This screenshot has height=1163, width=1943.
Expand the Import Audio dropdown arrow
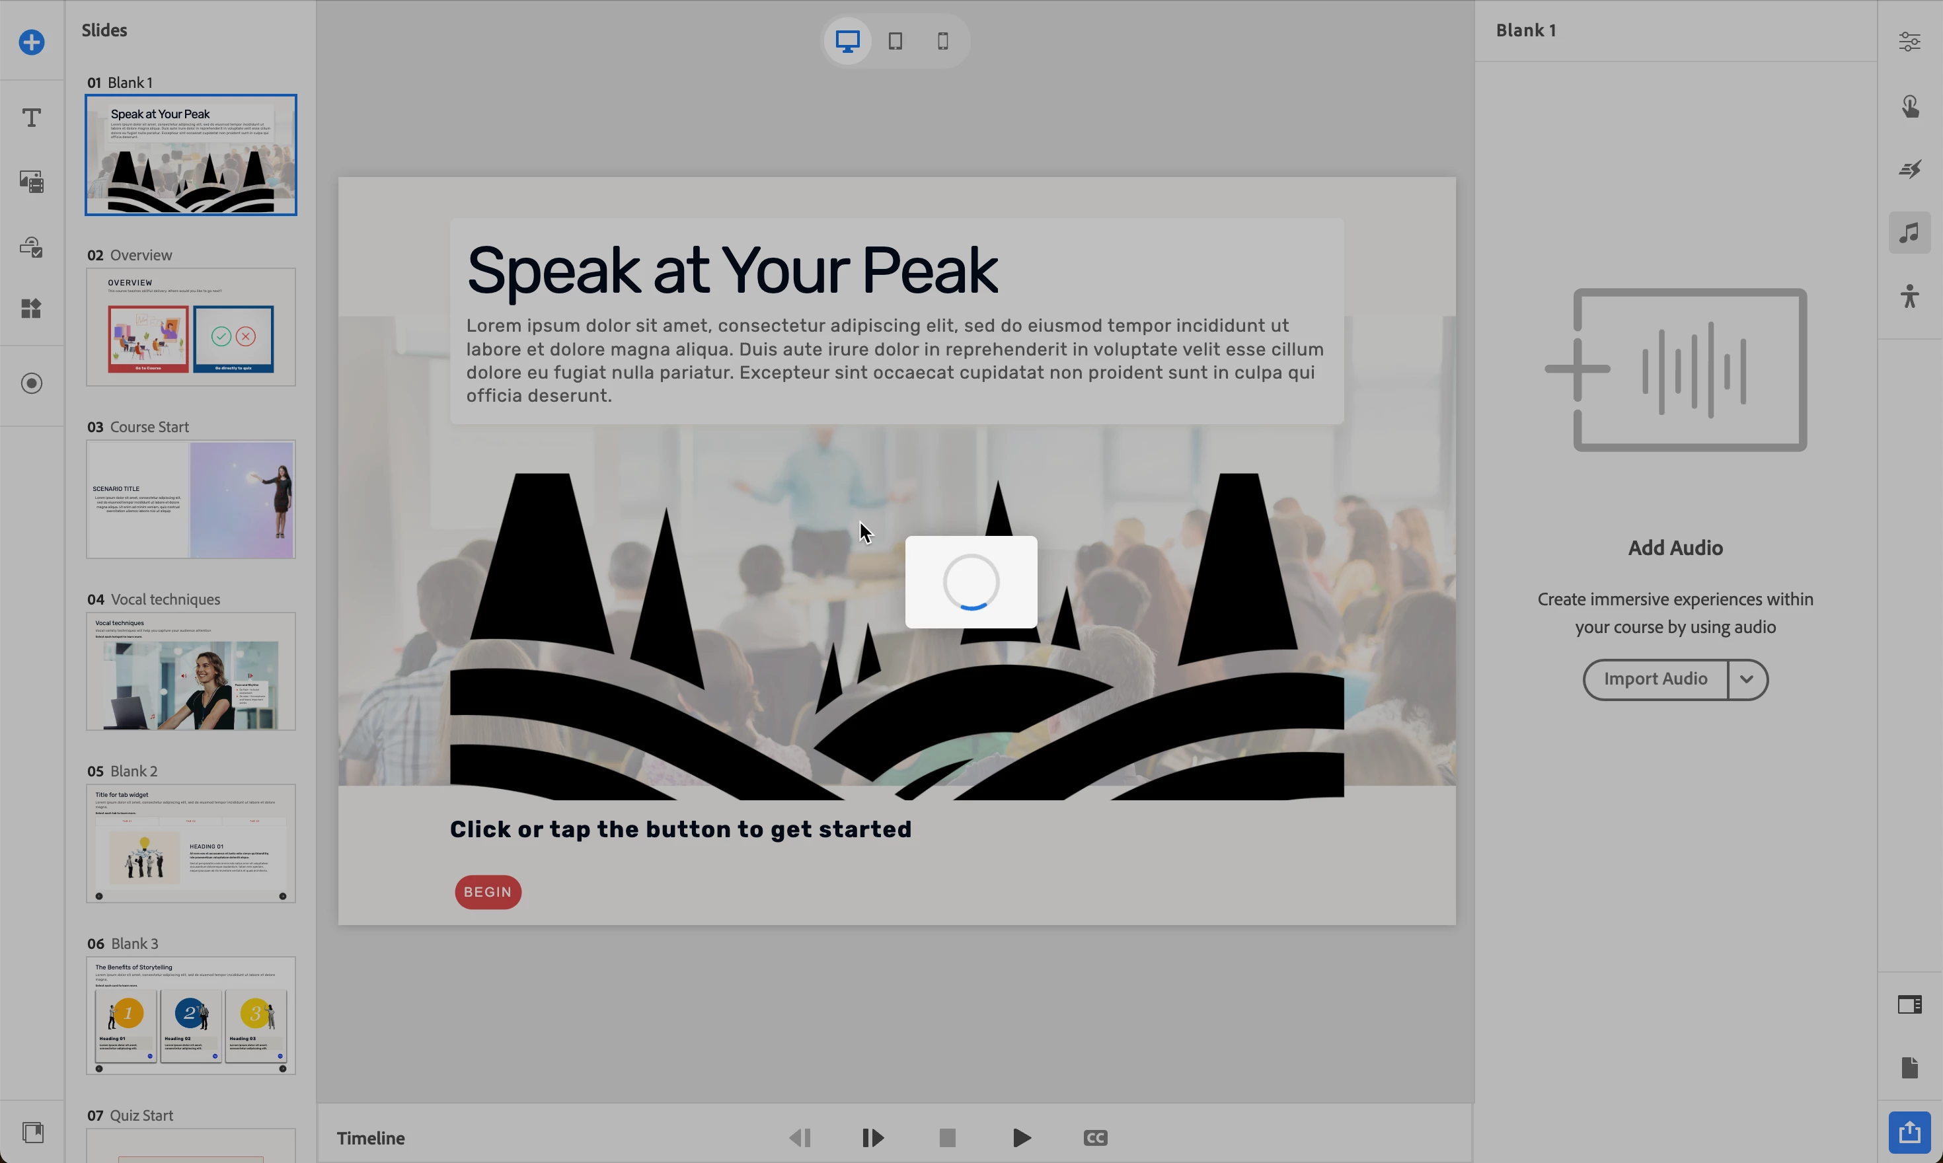(1746, 679)
